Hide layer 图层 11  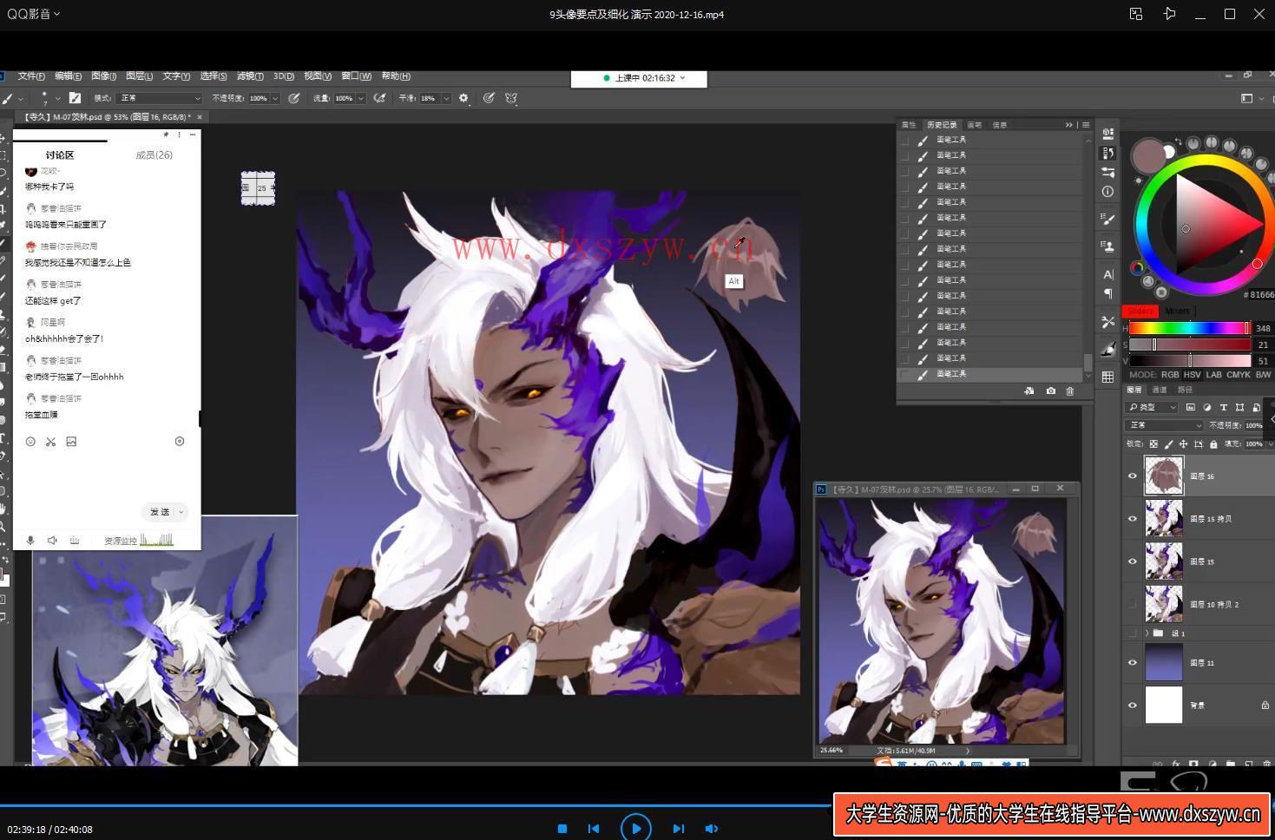(1132, 662)
